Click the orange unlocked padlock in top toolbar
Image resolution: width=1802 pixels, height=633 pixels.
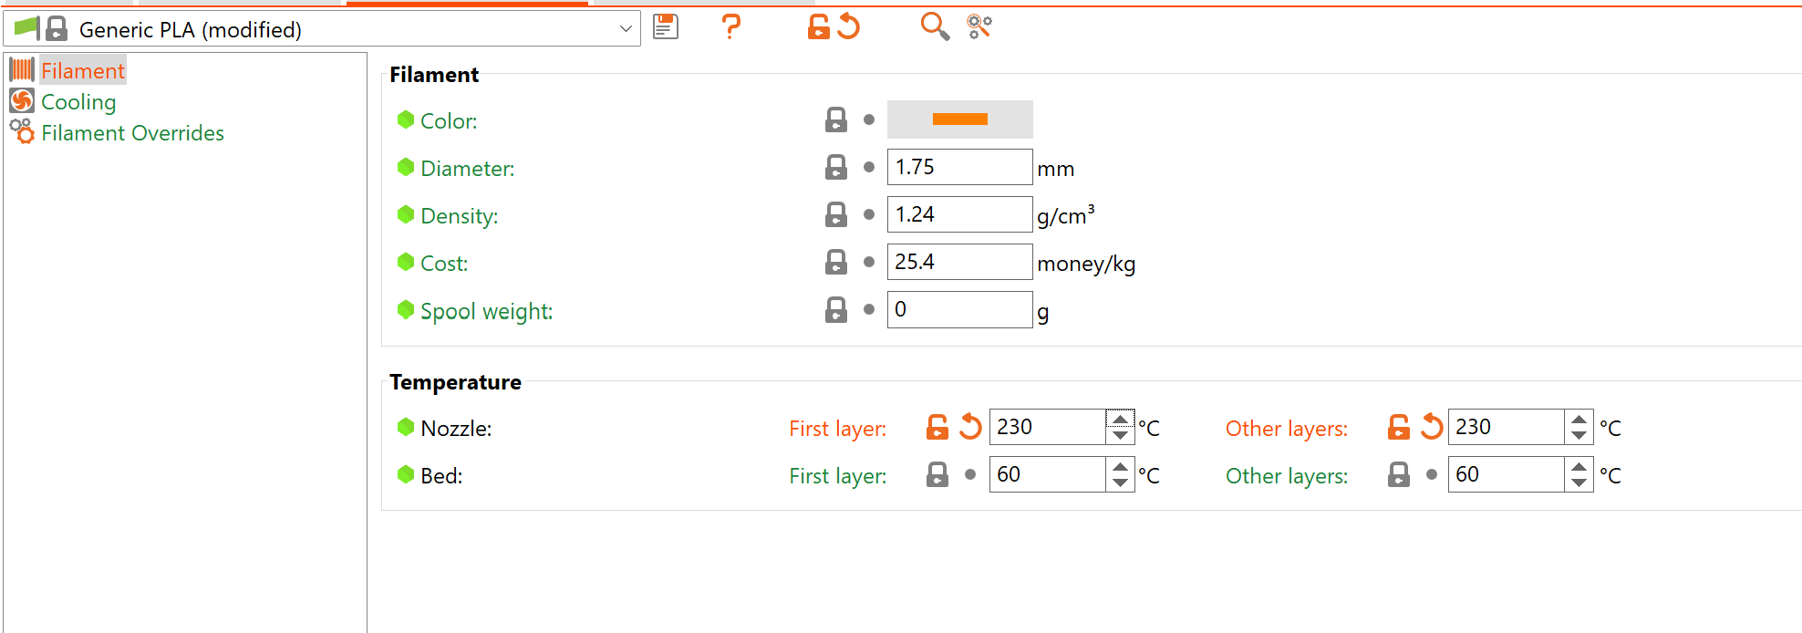click(x=818, y=27)
